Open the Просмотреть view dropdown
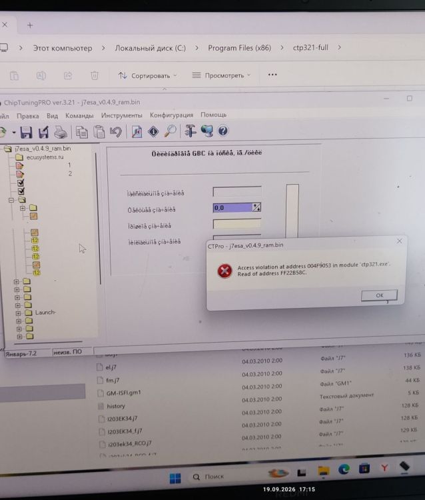The image size is (425, 500). pyautogui.click(x=221, y=75)
